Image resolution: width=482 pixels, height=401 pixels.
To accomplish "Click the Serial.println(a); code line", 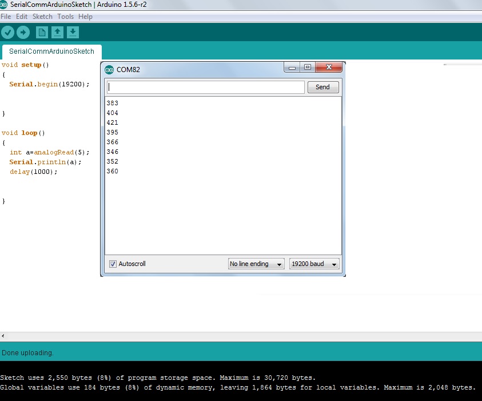I will coord(45,162).
